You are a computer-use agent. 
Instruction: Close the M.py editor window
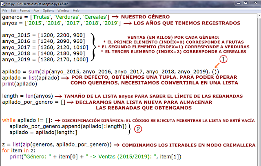255,3
